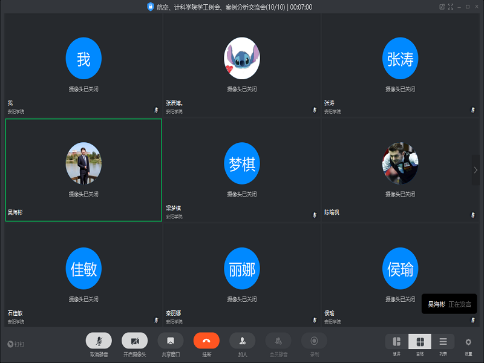Start recording with the 录制 button
Viewport: 484px width, 363px height.
[314, 341]
